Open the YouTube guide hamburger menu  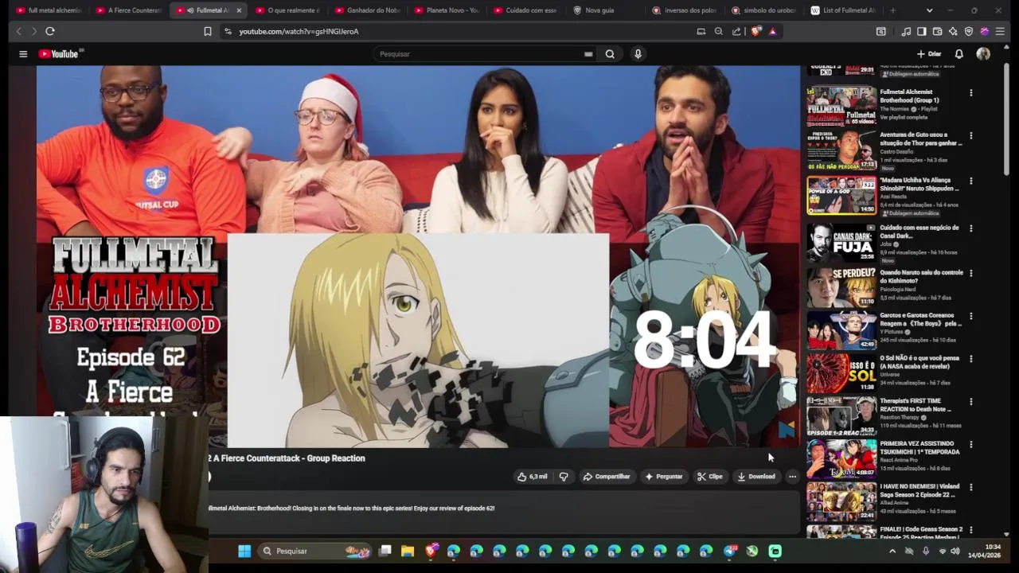tap(23, 54)
